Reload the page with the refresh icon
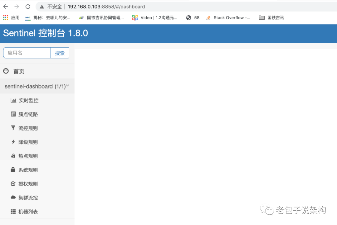Image resolution: width=337 pixels, height=225 pixels. tap(28, 7)
